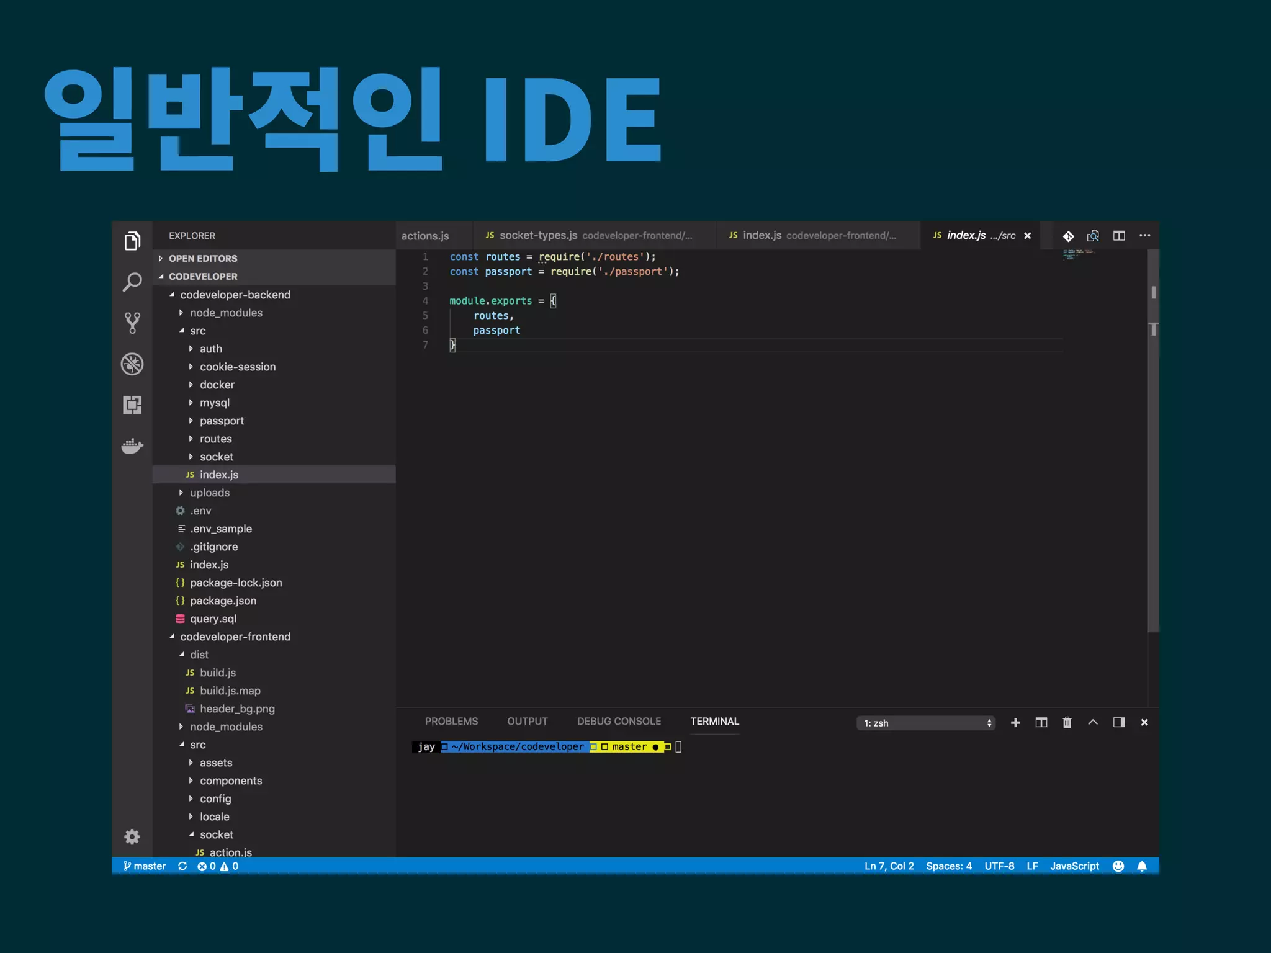The width and height of the screenshot is (1271, 953).
Task: Close the active index.js tab
Action: [x=1028, y=236]
